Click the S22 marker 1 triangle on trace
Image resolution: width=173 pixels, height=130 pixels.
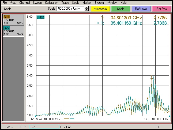[153, 80]
